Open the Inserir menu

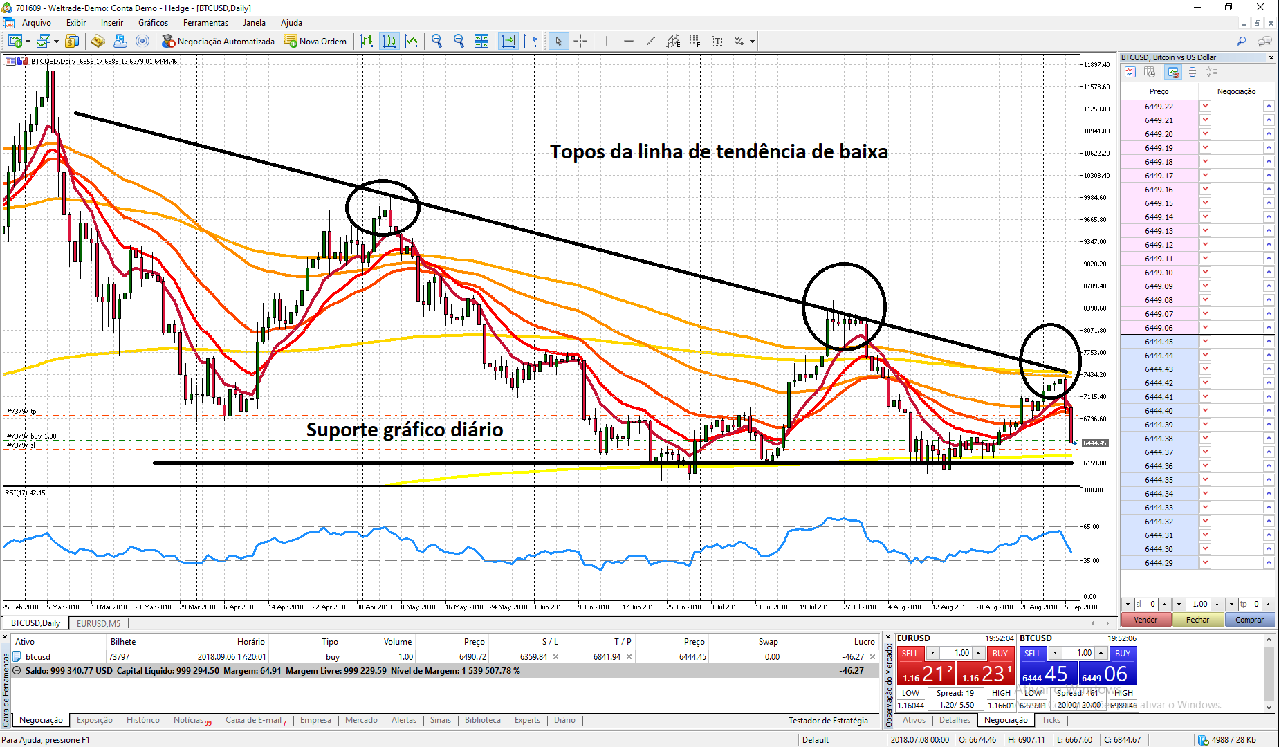112,23
